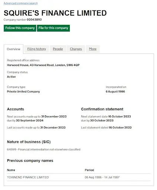This screenshot has height=190, width=157.
Task: Click the Private limited Company type value
Action: pos(23,92)
